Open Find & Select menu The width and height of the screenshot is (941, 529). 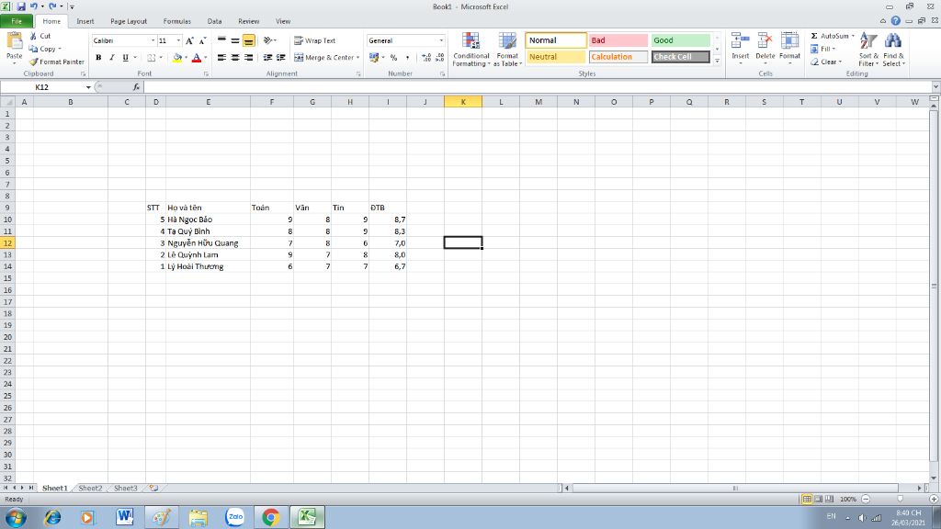pyautogui.click(x=893, y=50)
